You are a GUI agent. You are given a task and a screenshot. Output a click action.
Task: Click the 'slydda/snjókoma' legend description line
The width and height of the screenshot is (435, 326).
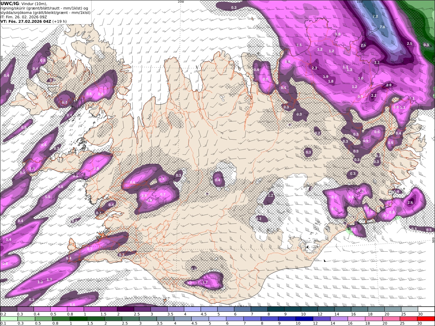click(x=45, y=12)
